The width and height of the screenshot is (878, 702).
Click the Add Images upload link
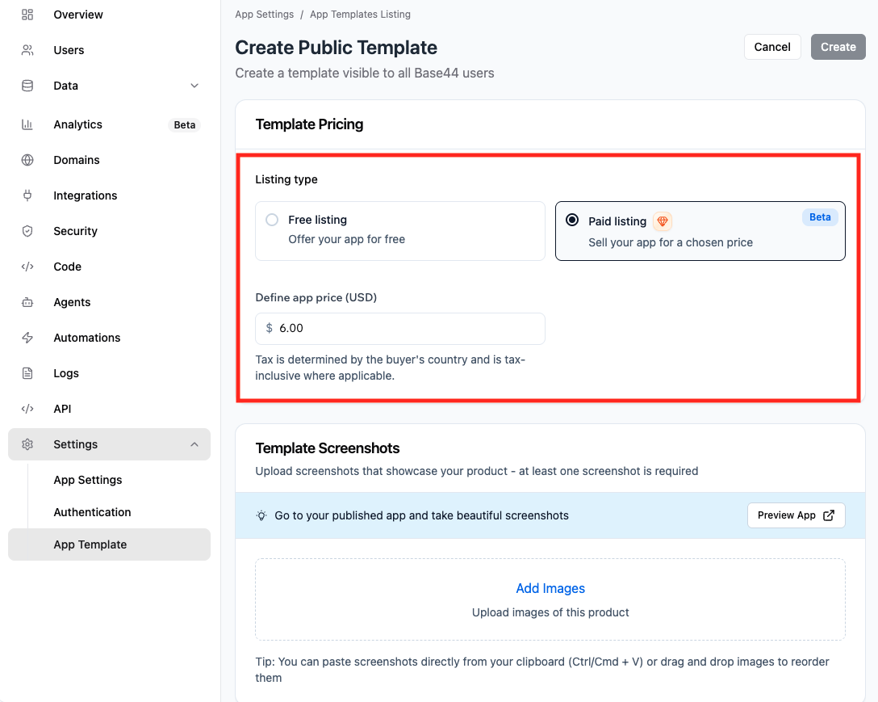click(x=550, y=588)
